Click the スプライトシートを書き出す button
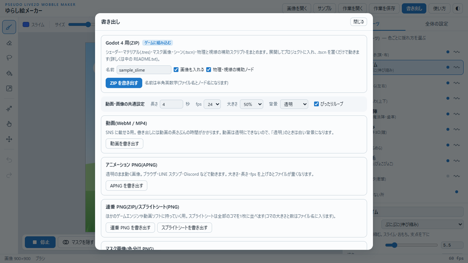 click(184, 227)
